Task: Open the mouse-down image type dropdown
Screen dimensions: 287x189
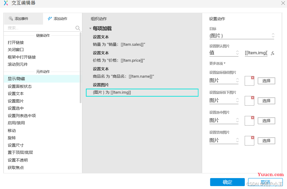Action: click(x=224, y=100)
